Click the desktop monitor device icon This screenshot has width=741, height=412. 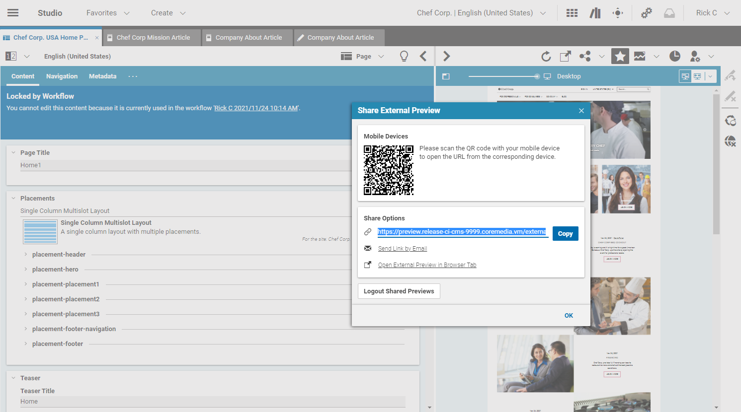click(547, 76)
